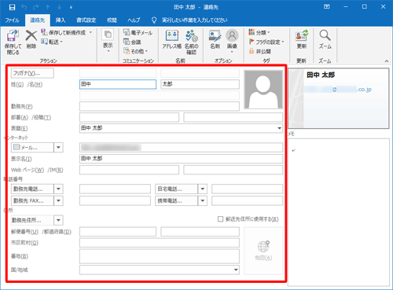Switch to the 書式設定 (Format Text) tab
The image size is (393, 290).
(x=86, y=20)
